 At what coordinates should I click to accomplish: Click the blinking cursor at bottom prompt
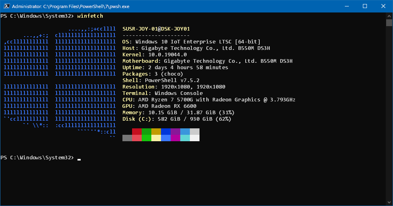pos(79,159)
